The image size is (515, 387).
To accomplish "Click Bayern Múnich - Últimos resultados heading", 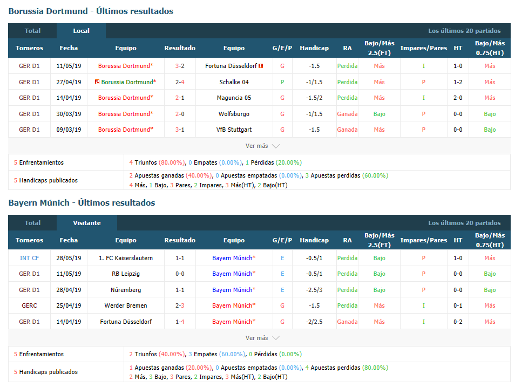I will point(82,203).
